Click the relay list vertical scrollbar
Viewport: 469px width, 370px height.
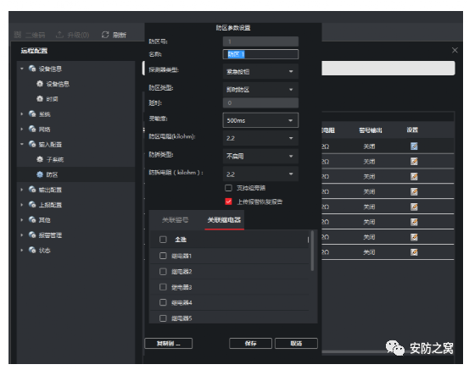[x=312, y=251]
